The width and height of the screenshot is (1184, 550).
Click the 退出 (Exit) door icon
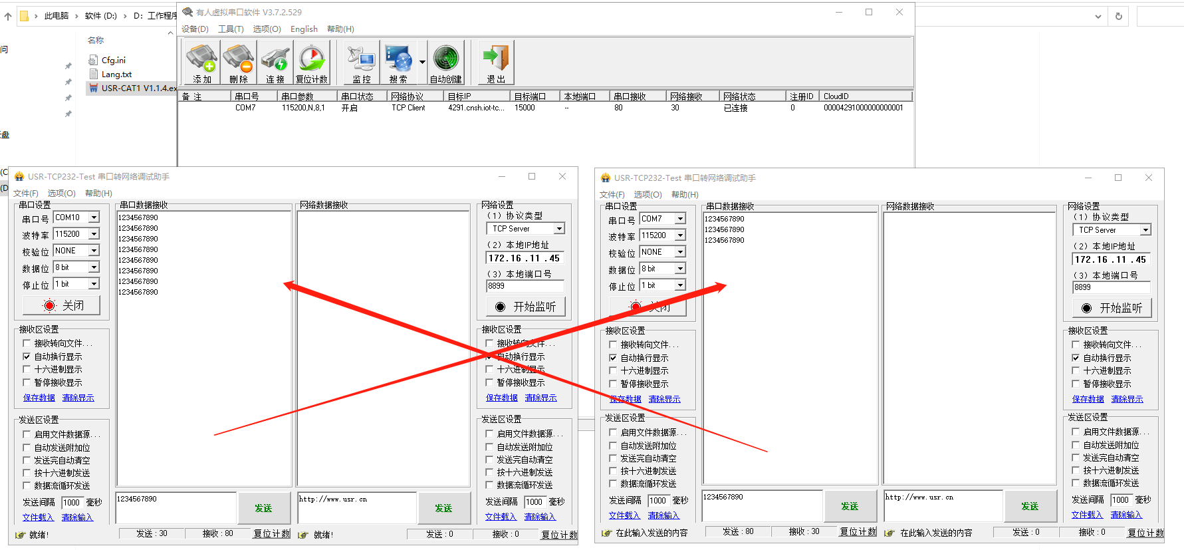[x=495, y=63]
